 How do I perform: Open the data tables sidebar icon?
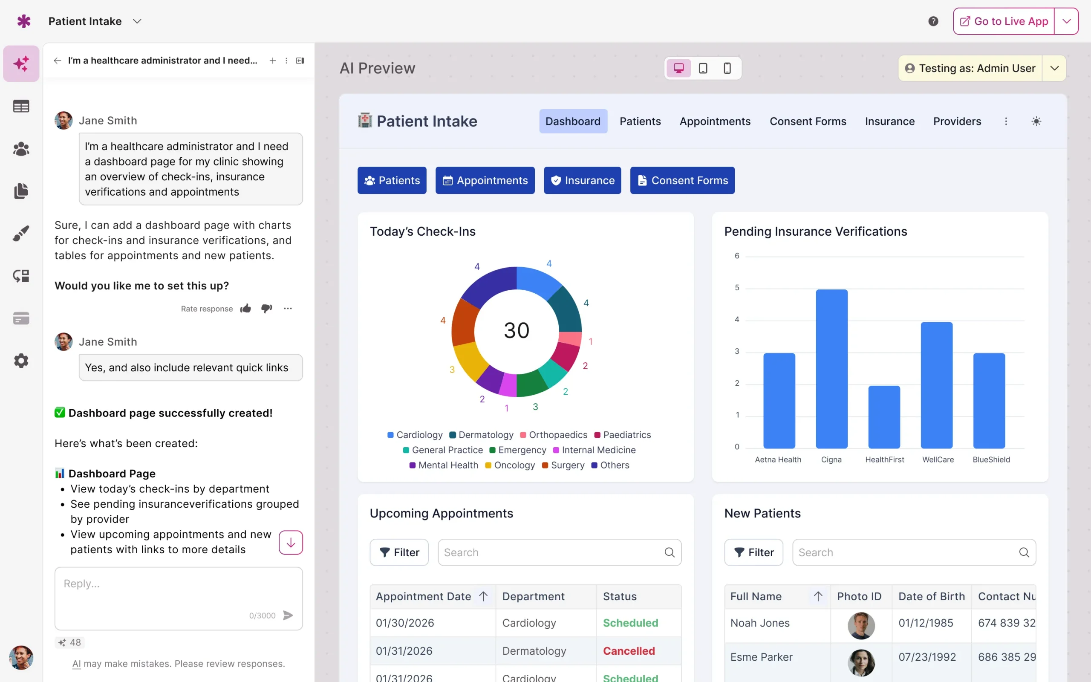tap(21, 106)
